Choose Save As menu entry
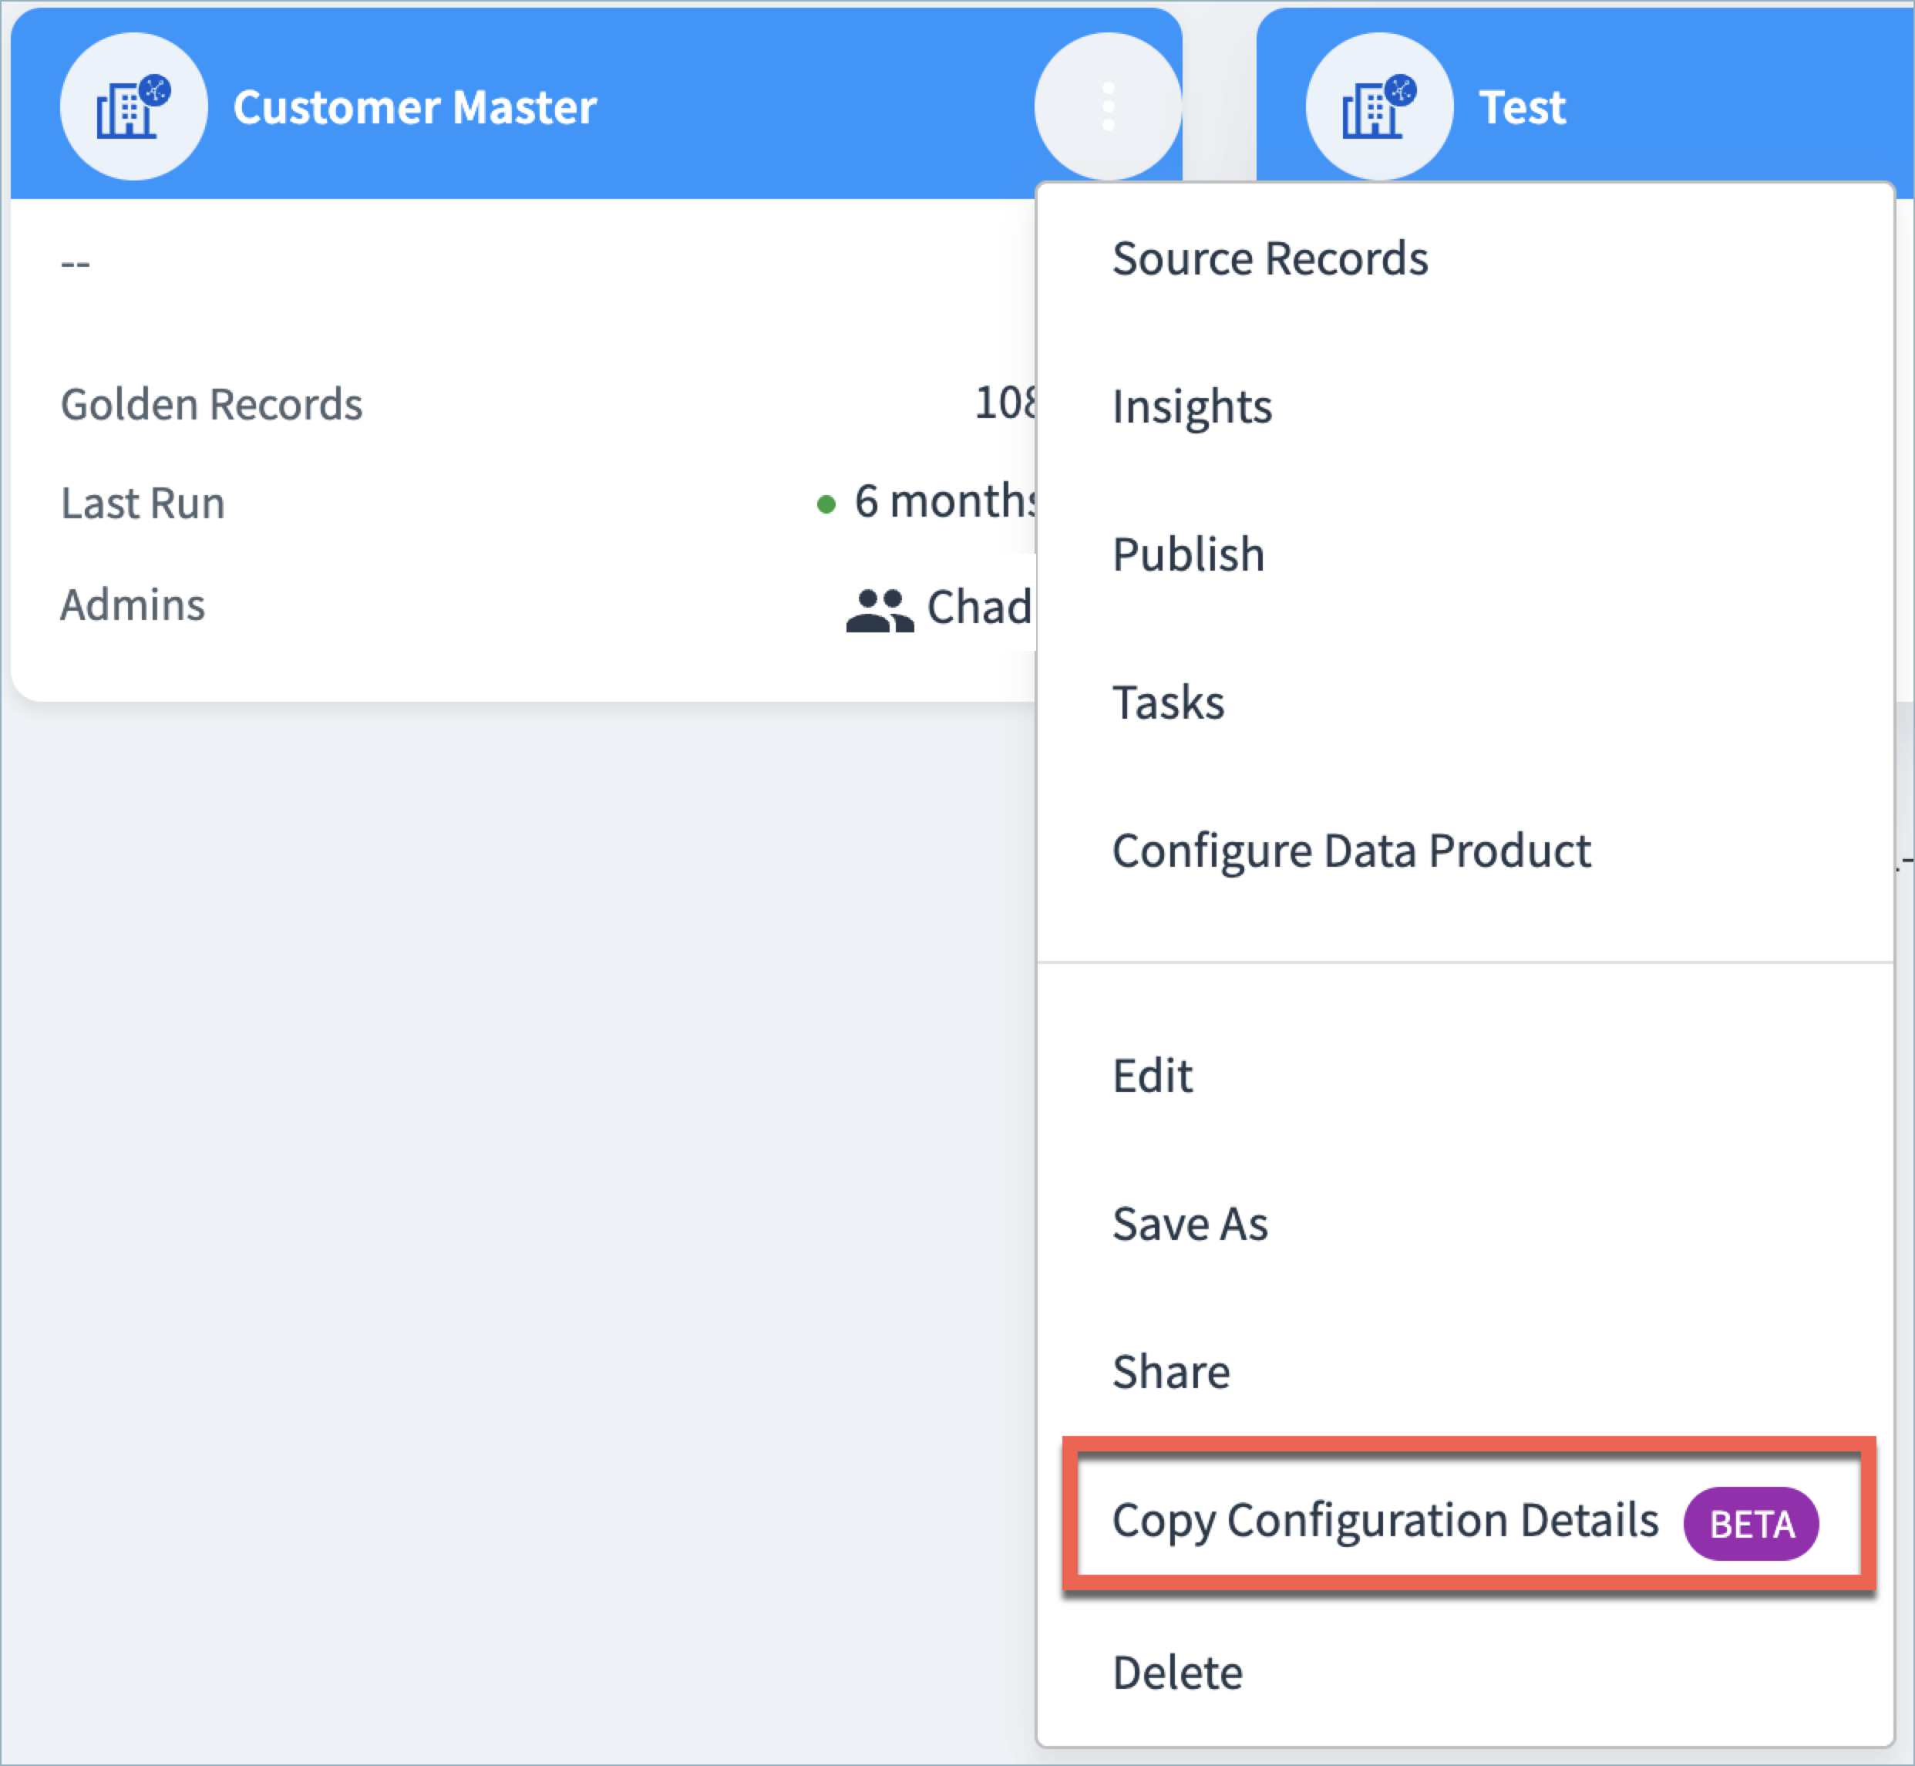This screenshot has width=1915, height=1766. [x=1189, y=1224]
